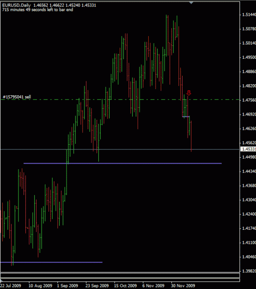Click the small triangle marker above the date axis
256x289 pixels.
tap(2, 280)
